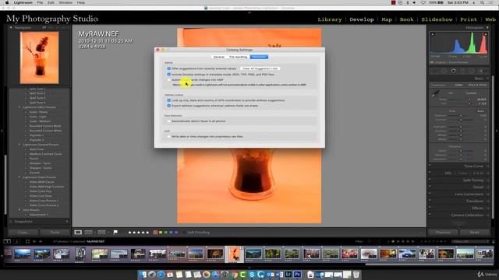Select the Adjustment Brush tool

482,71
